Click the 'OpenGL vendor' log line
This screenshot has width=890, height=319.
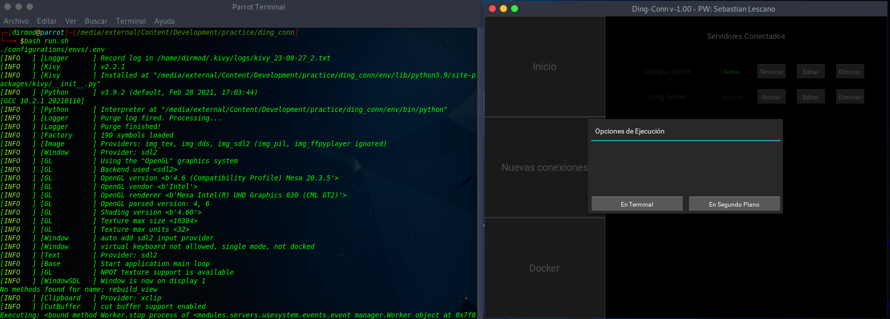pyautogui.click(x=149, y=186)
